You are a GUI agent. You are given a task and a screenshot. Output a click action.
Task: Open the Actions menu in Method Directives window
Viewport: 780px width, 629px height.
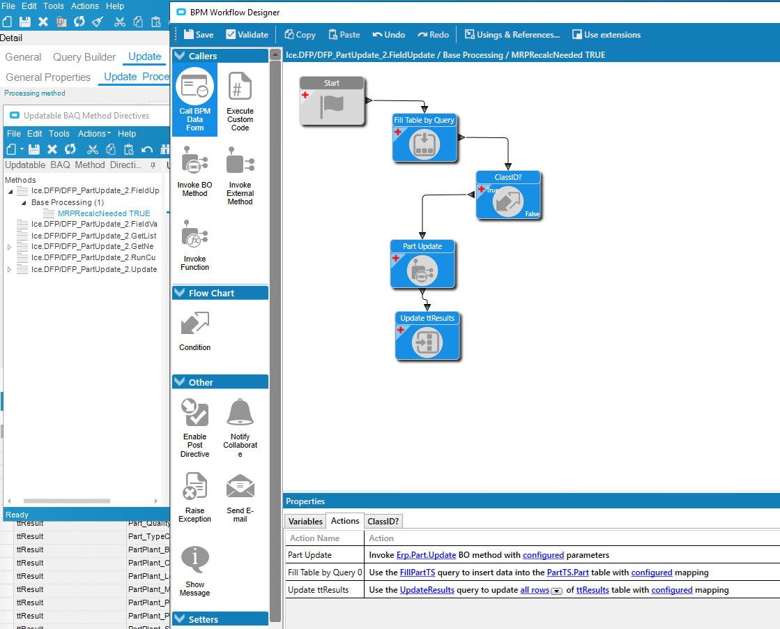(x=94, y=133)
